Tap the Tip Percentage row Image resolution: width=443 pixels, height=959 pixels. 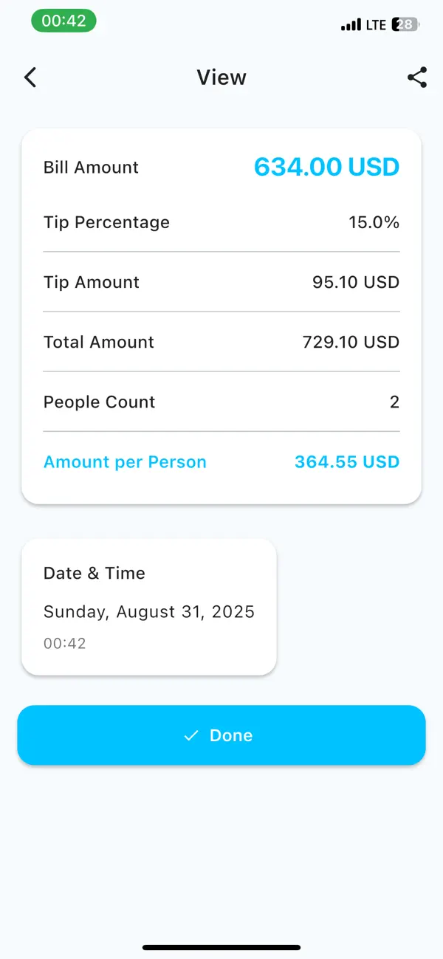pos(221,222)
